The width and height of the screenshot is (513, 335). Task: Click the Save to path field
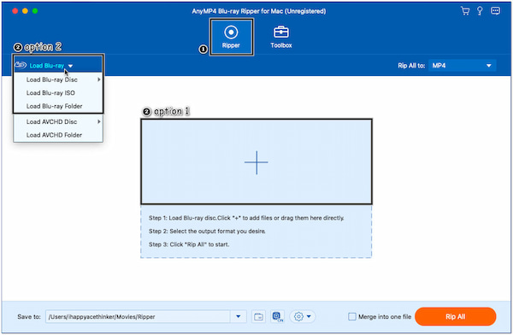(138, 317)
